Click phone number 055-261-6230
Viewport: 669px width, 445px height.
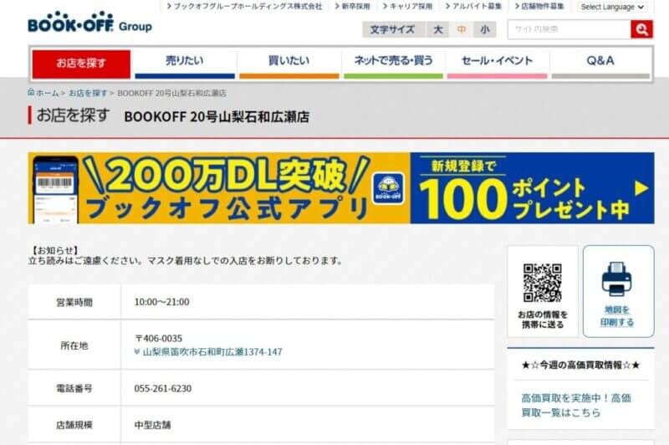(x=162, y=389)
